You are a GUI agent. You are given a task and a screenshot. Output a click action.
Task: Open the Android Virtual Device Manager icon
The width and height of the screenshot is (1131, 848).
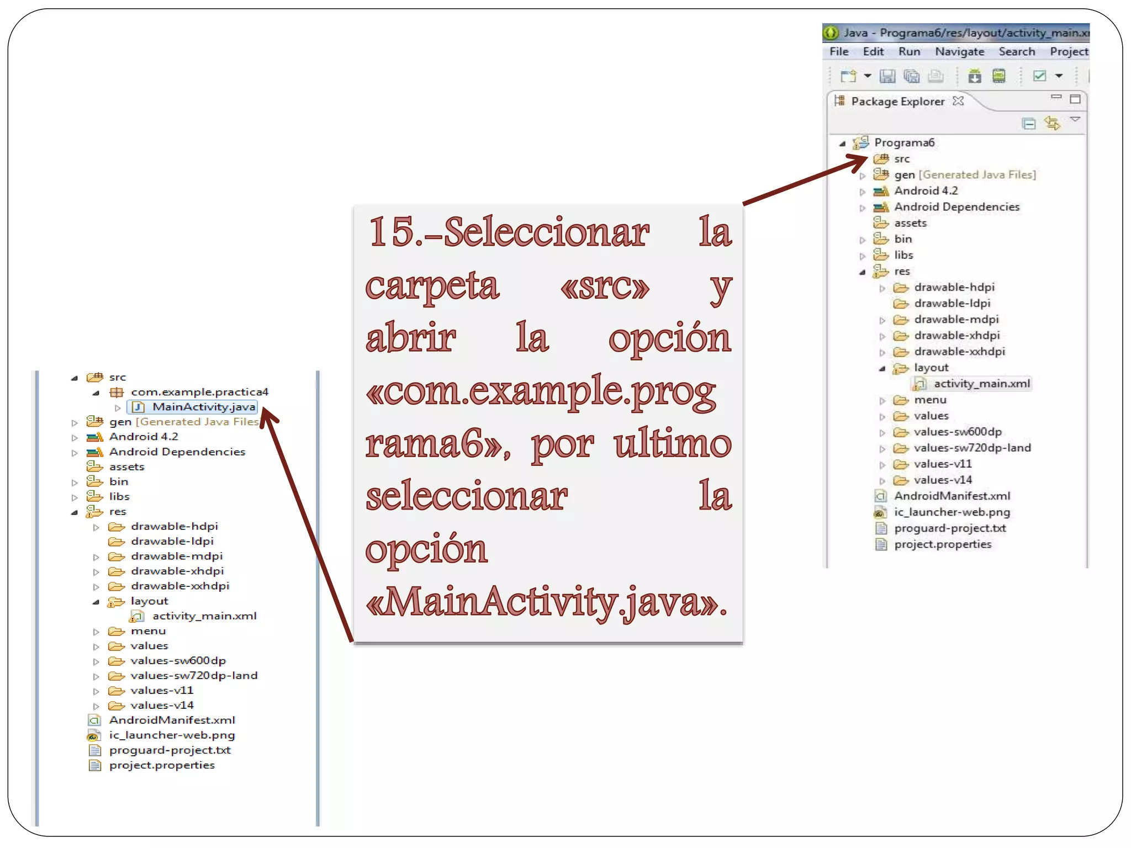point(998,76)
